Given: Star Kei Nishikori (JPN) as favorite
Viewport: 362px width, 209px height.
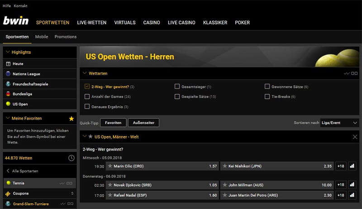Looking at the screenshot, I should 224,166.
